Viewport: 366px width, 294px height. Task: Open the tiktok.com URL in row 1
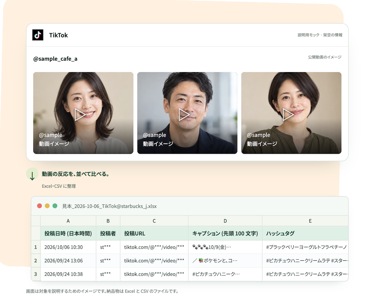click(x=154, y=247)
